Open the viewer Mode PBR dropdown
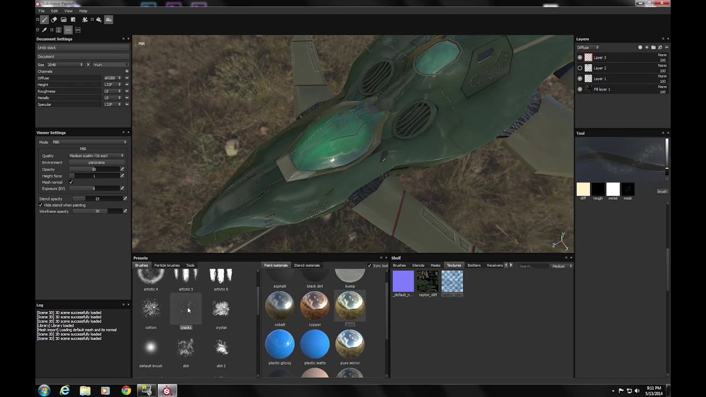 (89, 142)
